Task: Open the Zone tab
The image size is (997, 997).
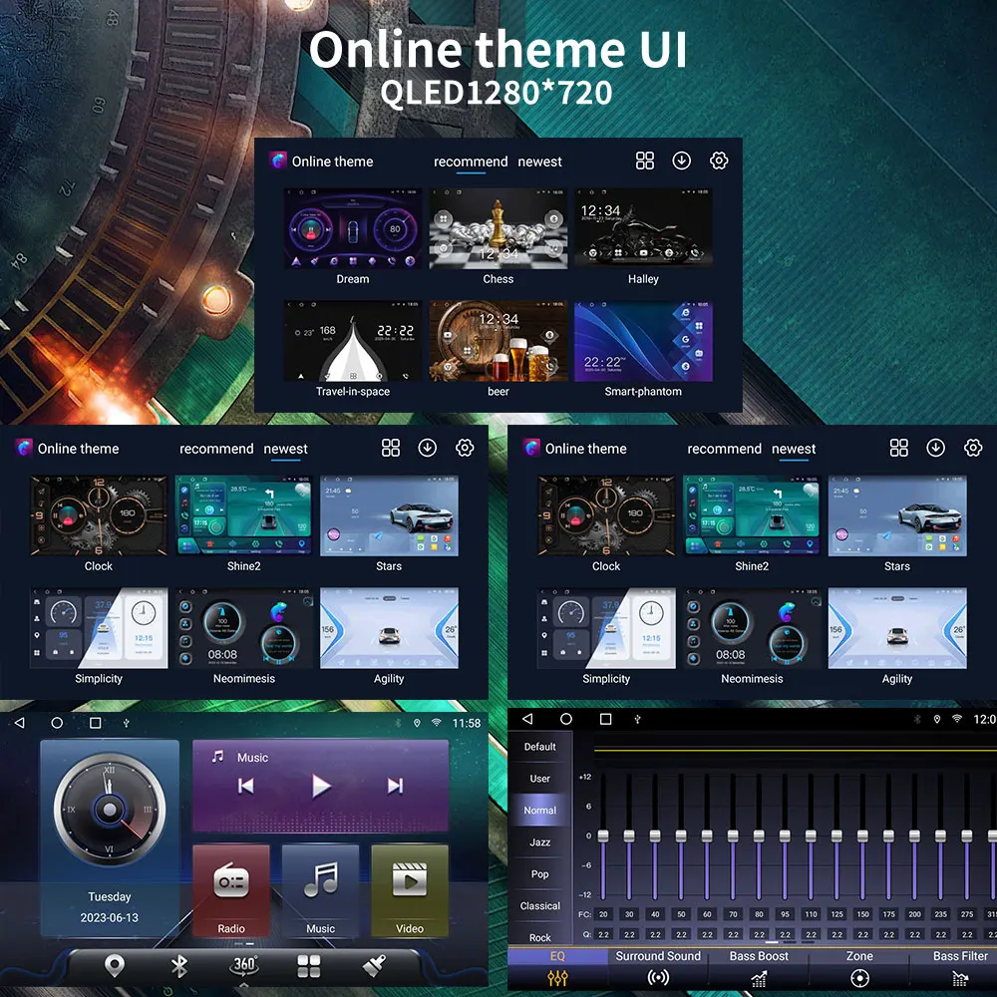Action: click(859, 967)
